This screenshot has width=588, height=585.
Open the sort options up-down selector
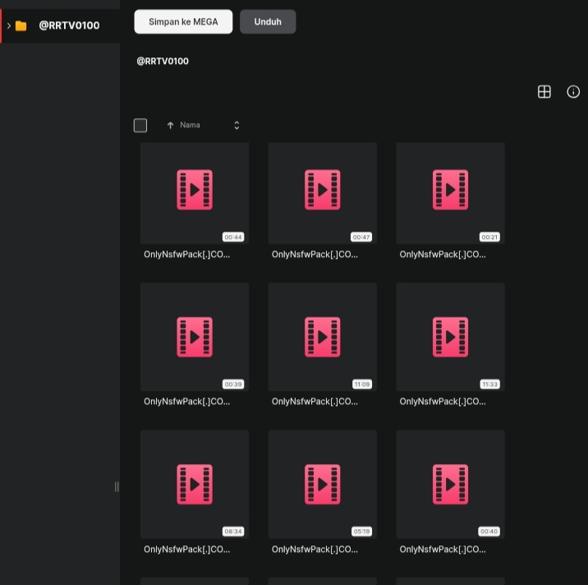tap(237, 125)
